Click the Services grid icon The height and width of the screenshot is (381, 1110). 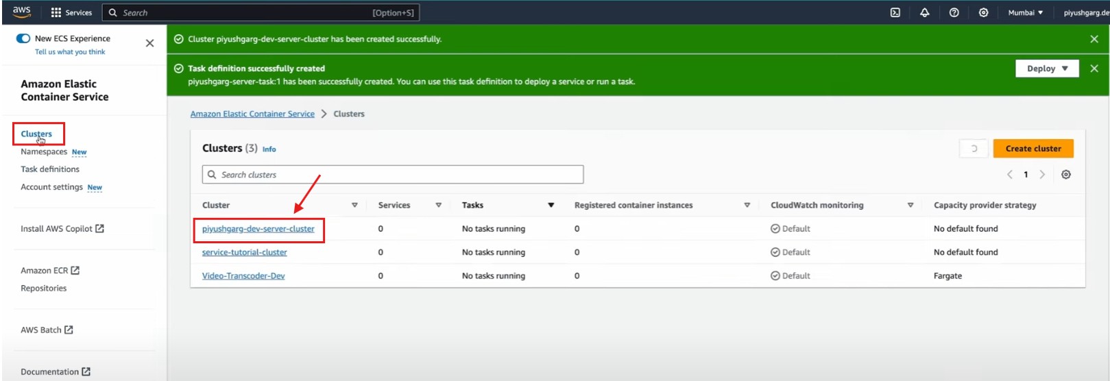click(x=56, y=12)
